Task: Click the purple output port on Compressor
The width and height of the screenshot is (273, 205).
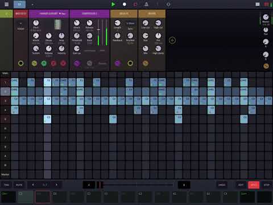Action: point(77,63)
